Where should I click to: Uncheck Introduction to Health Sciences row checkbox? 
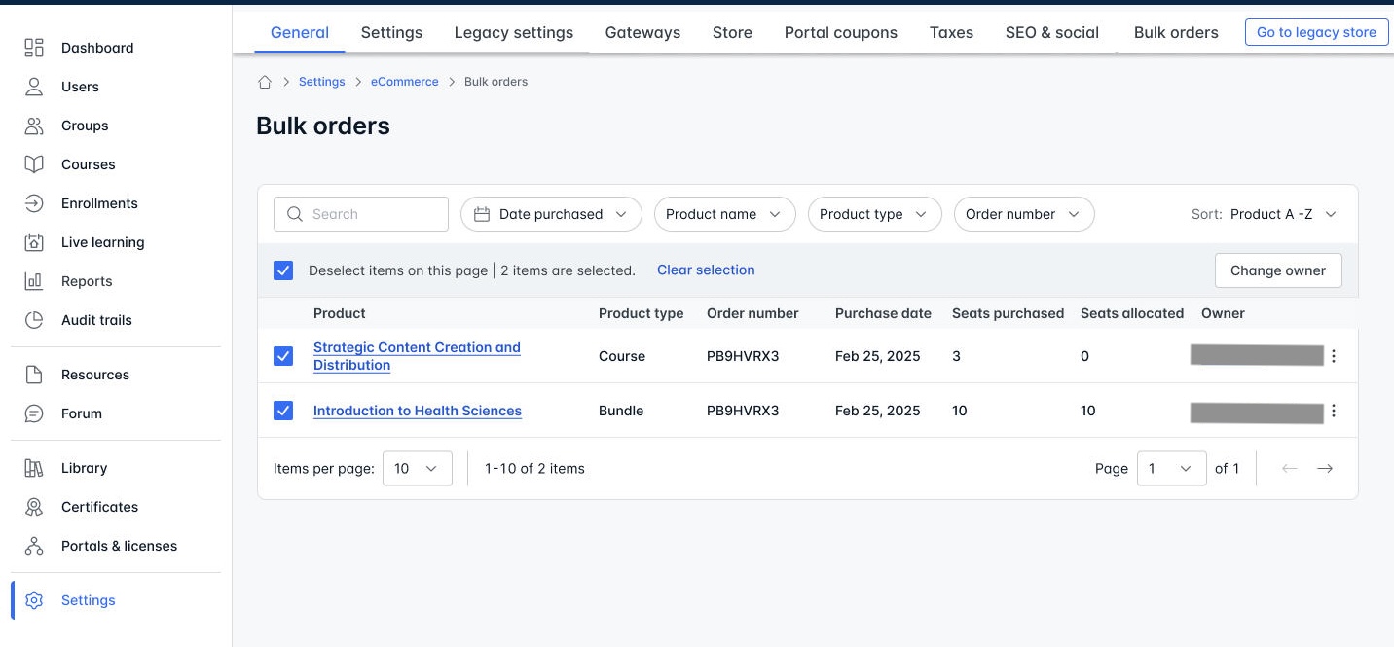[283, 411]
